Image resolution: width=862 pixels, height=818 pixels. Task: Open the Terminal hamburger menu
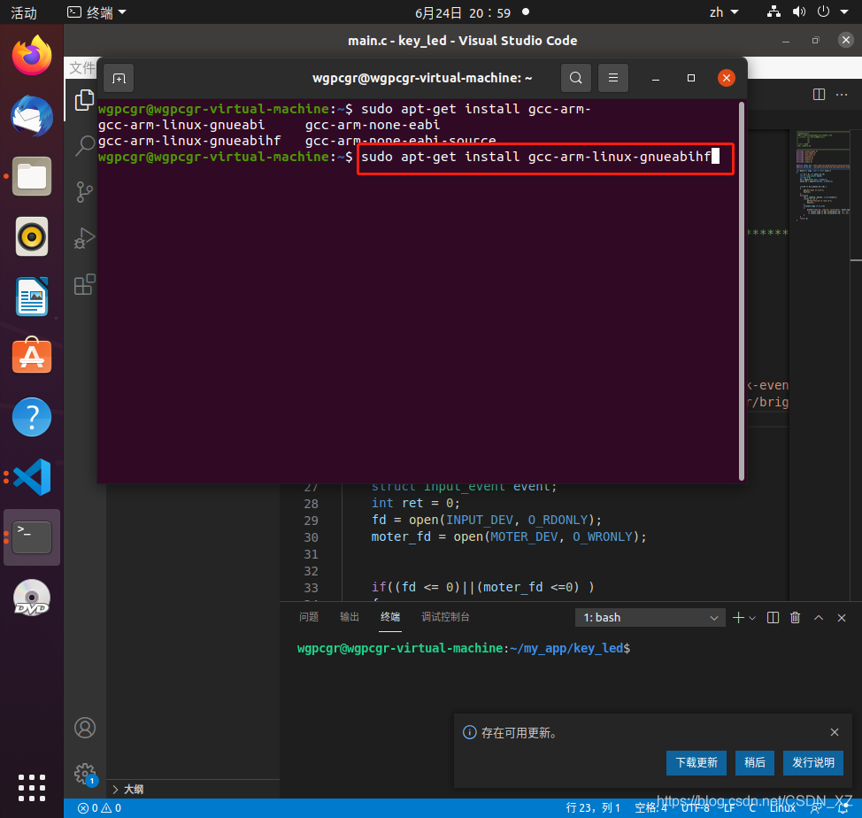(613, 78)
